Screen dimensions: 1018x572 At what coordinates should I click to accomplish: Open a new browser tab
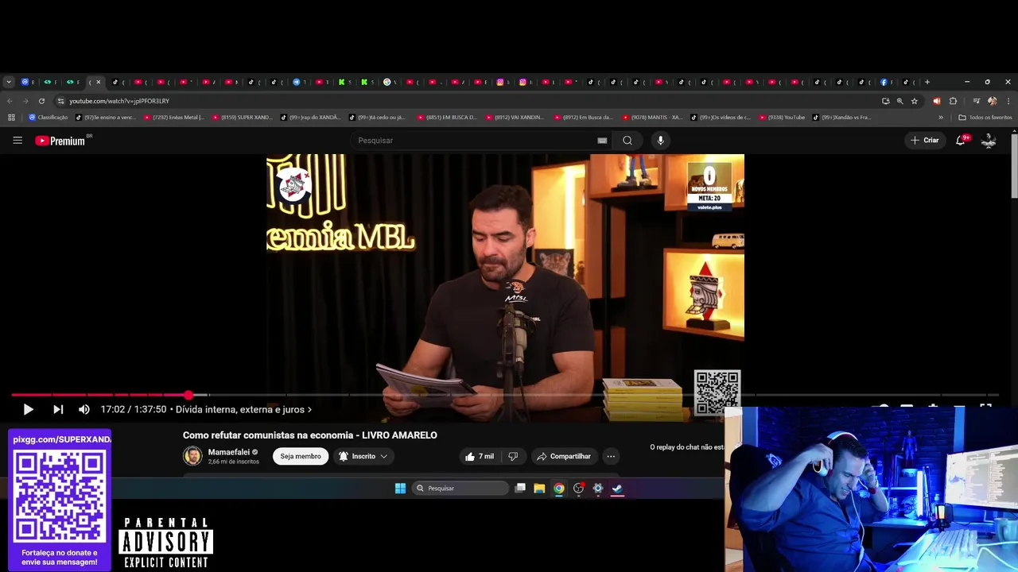pyautogui.click(x=927, y=82)
